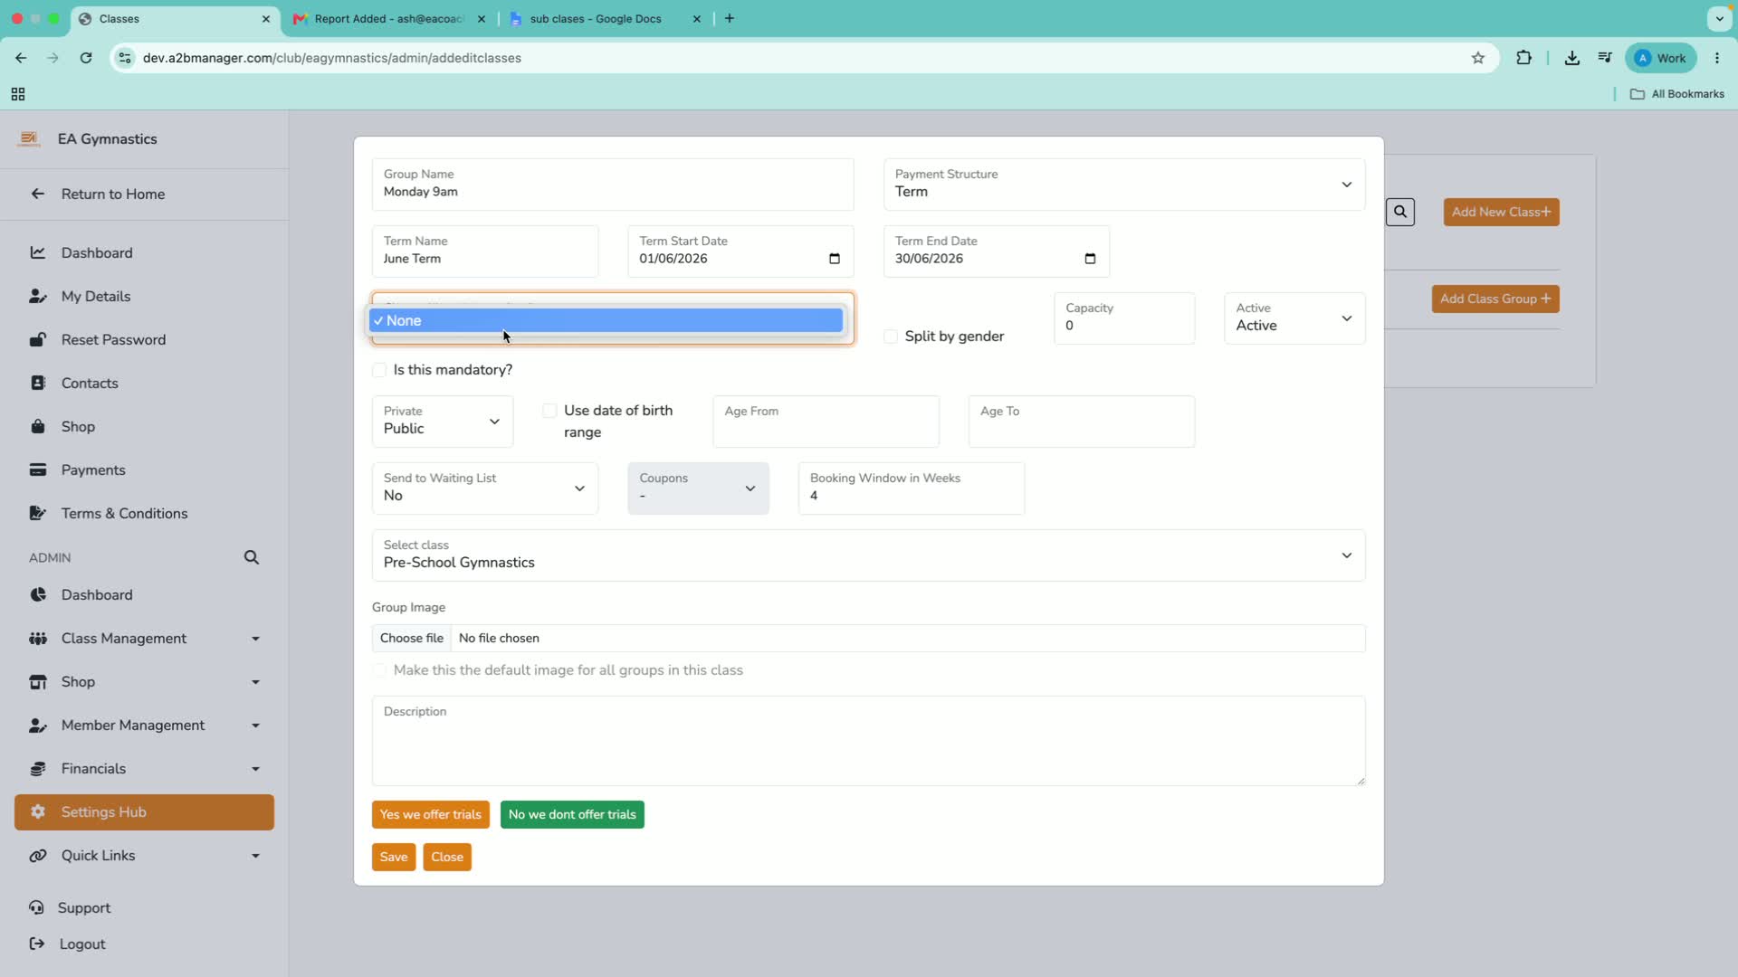Screen dimensions: 1738x977
Task: Open the Contacts address book icon
Action: point(37,383)
